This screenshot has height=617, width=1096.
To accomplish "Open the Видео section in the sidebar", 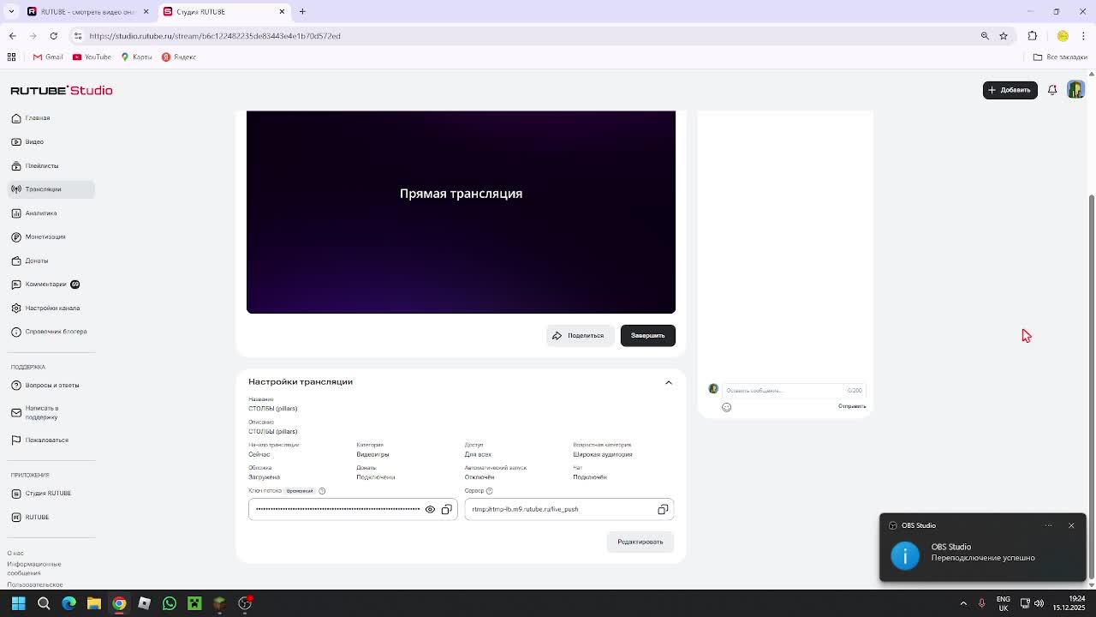I will [27, 142].
